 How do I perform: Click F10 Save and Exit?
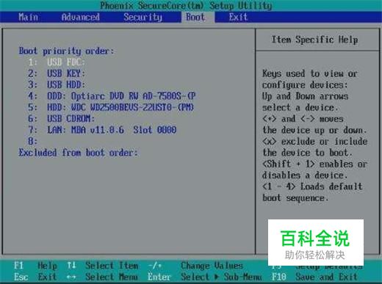coord(314,277)
